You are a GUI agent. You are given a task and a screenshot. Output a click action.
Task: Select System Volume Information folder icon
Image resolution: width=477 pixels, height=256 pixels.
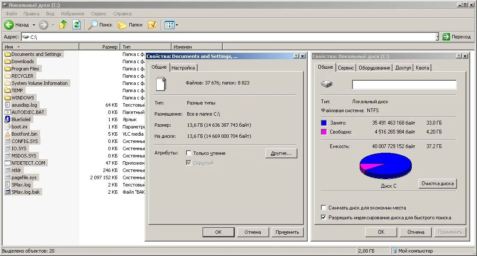(x=8, y=83)
